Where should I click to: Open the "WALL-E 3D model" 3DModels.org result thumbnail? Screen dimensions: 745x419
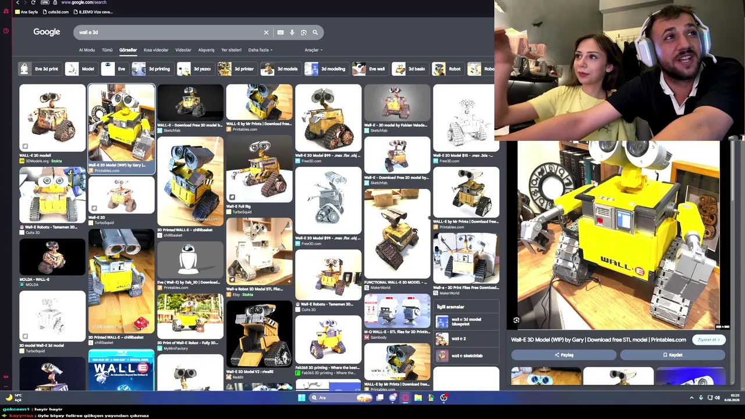click(x=52, y=118)
